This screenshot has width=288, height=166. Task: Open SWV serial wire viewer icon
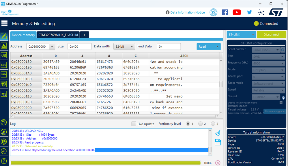(4, 74)
